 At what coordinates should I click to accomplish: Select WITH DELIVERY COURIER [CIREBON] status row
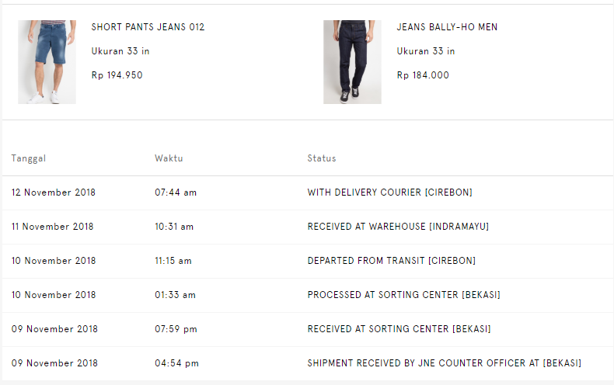tap(389, 192)
